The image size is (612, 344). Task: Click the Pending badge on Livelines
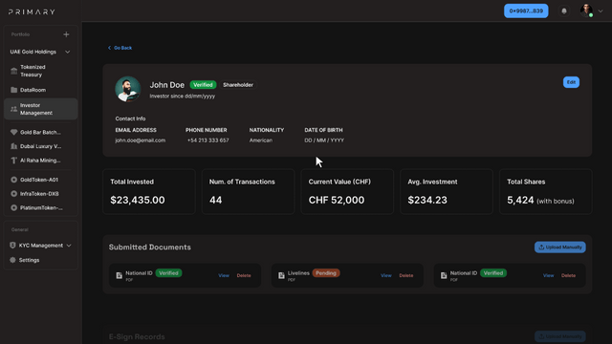pos(326,273)
